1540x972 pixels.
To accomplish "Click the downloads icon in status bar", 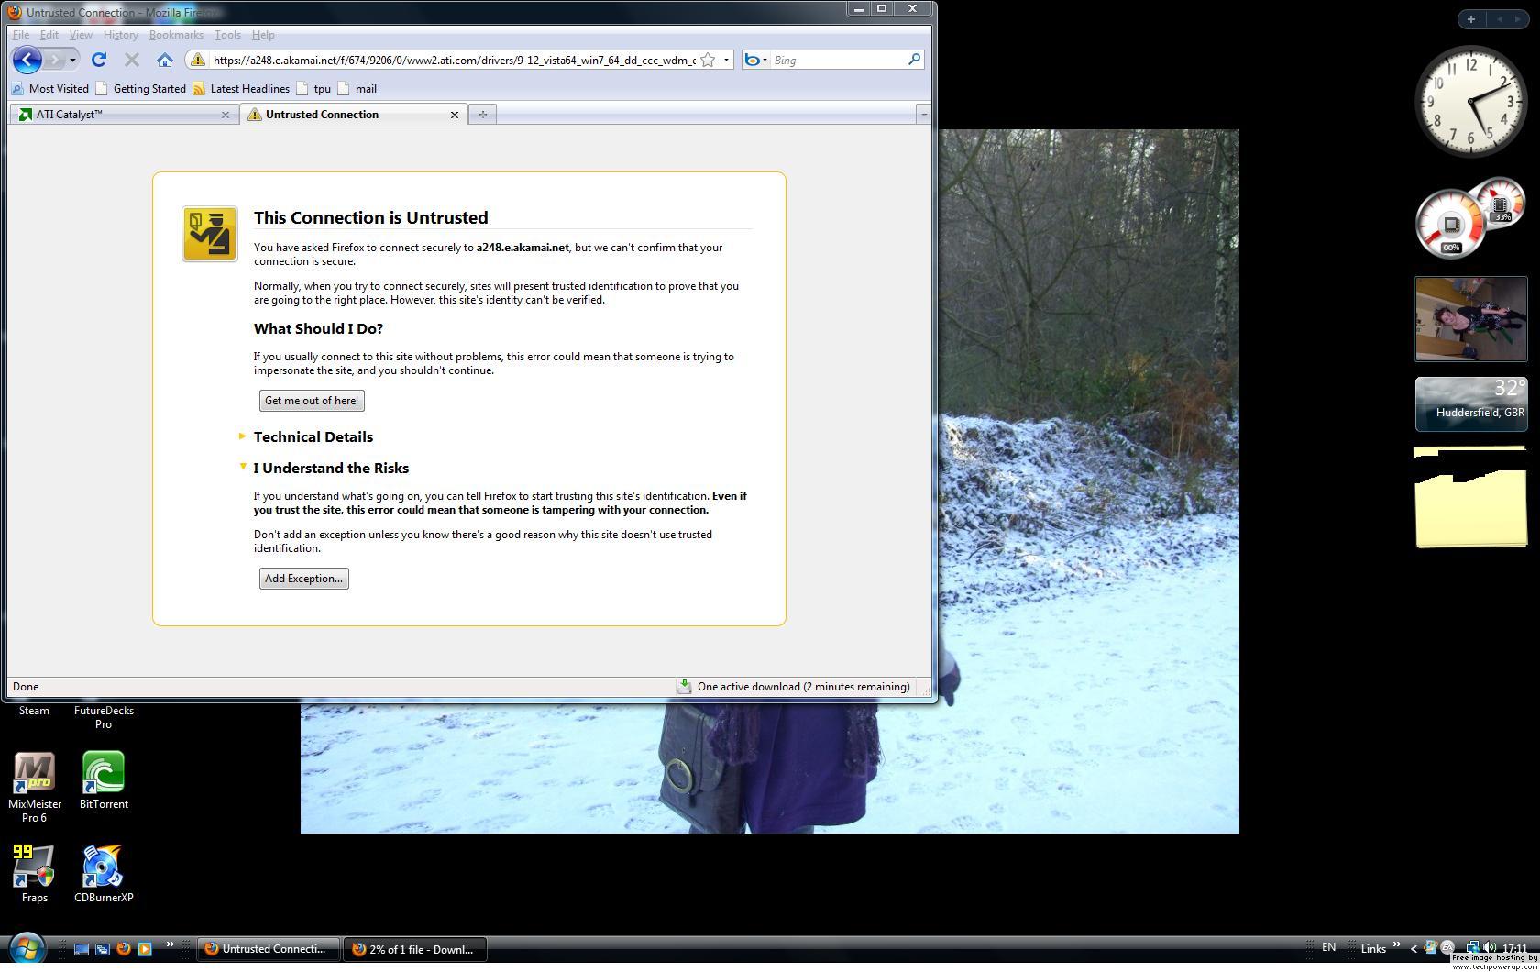I will pyautogui.click(x=684, y=687).
